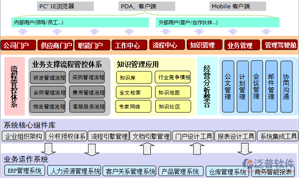Click the 客服服务流程 box
The image size is (299, 178).
click(x=87, y=106)
